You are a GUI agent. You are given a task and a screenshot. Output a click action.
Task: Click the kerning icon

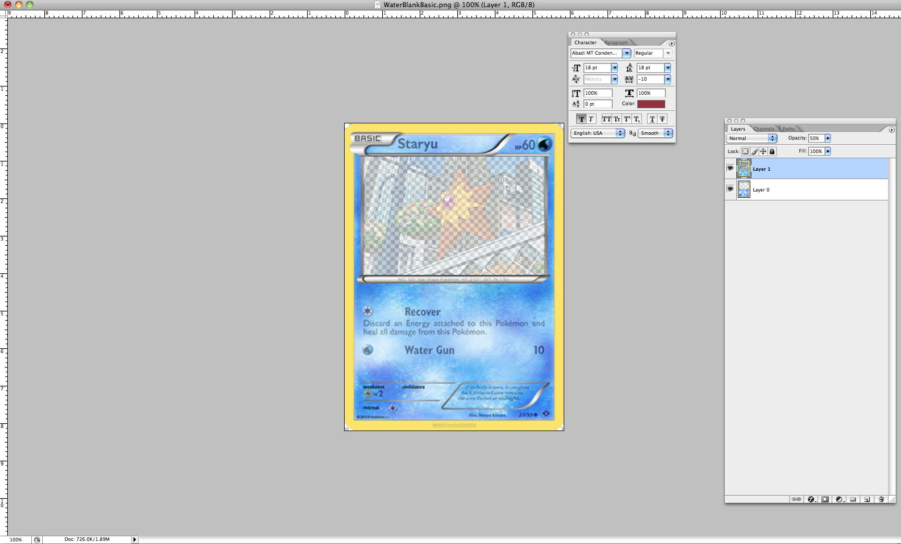pos(576,79)
